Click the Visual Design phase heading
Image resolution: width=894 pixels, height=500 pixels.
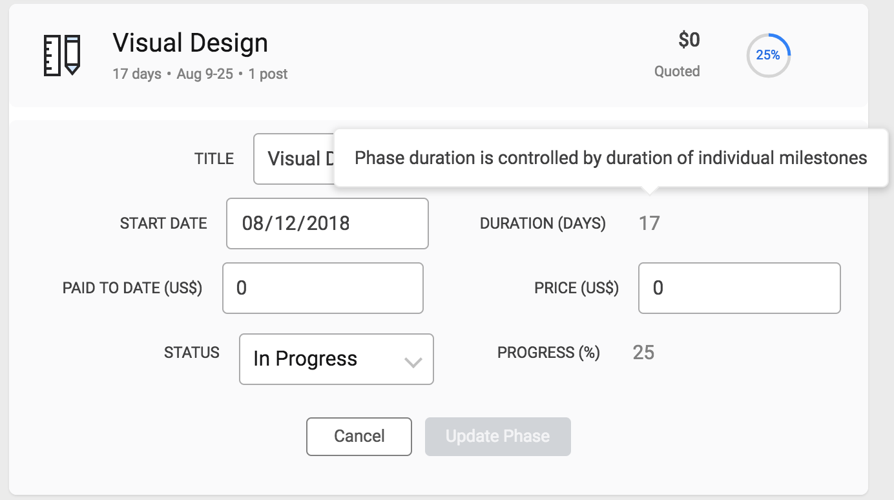(190, 43)
